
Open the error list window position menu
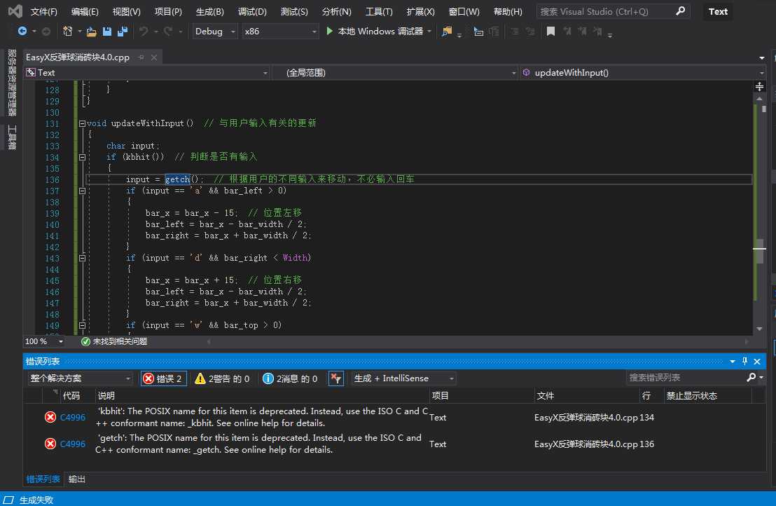pos(733,362)
